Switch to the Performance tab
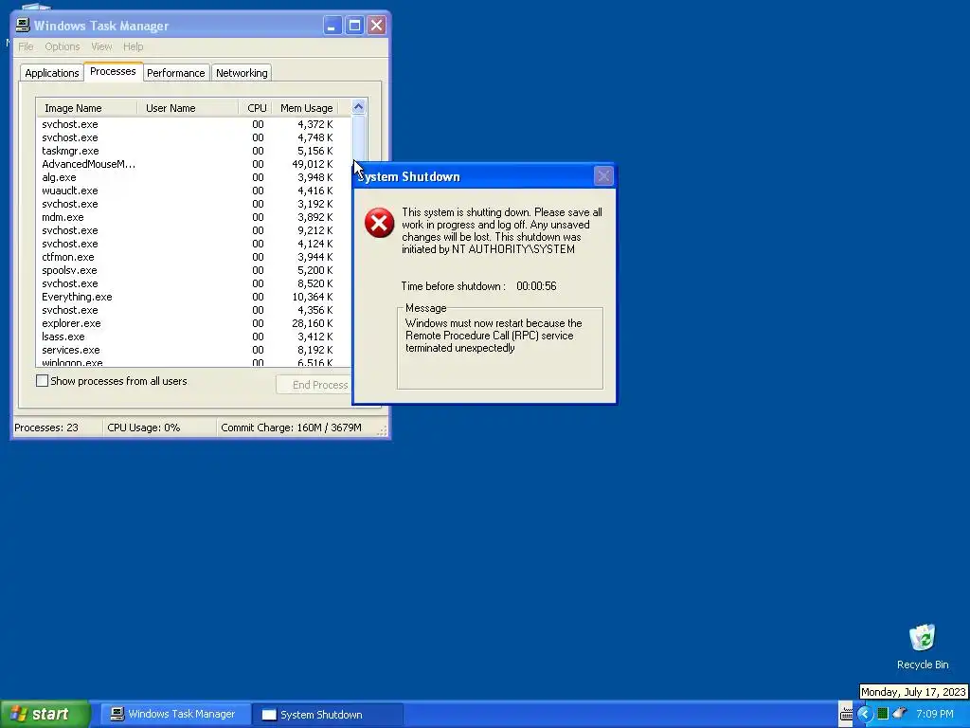Image resolution: width=970 pixels, height=728 pixels. click(x=175, y=73)
